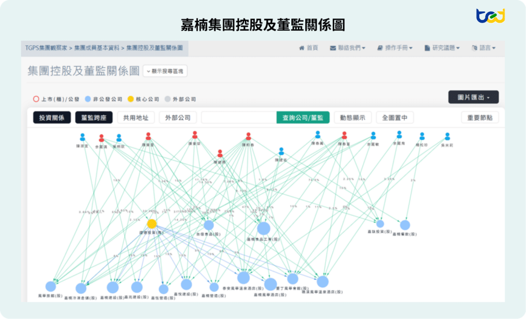This screenshot has height=319, width=526.
Task: Select the 墾丁風華會館(股) node
Action: tap(293, 278)
